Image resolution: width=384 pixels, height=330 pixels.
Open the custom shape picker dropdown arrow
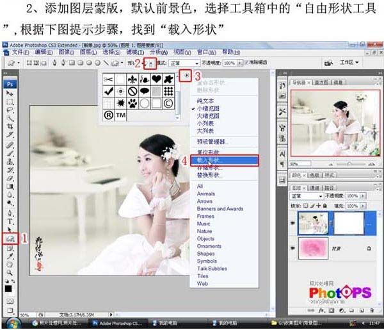pyautogui.click(x=151, y=63)
